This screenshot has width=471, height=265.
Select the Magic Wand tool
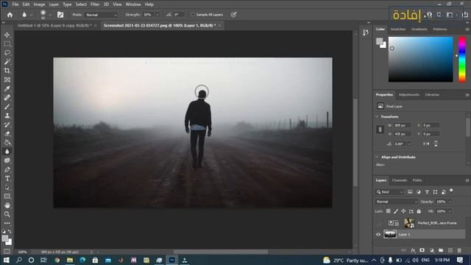[x=7, y=62]
